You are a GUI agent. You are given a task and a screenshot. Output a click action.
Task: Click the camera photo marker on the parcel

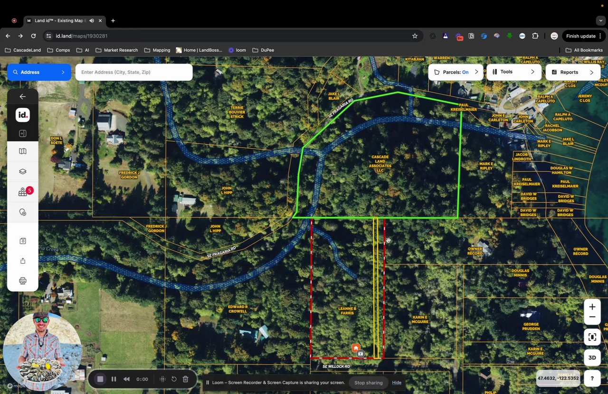361,354
